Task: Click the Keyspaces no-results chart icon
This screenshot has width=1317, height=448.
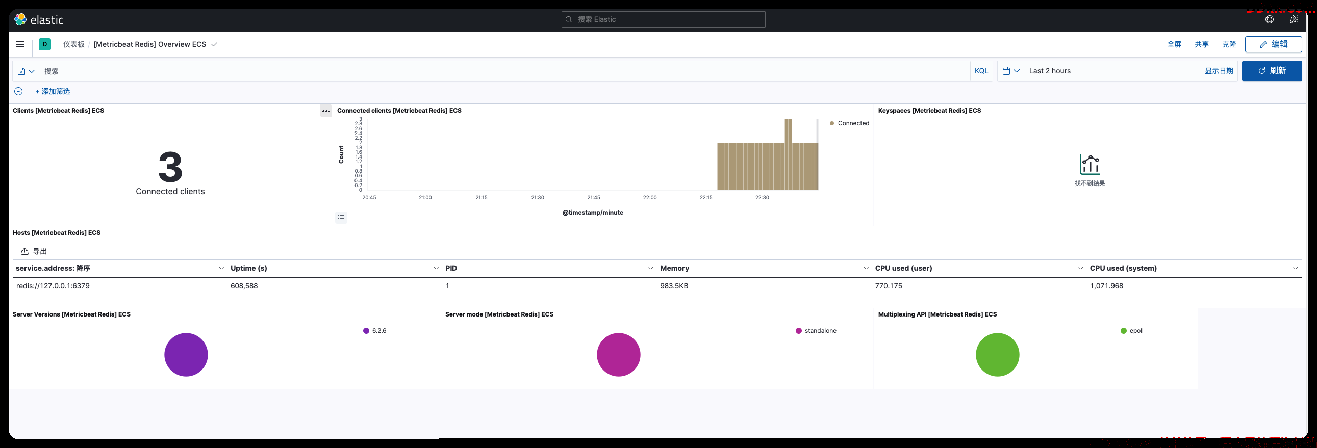Action: pos(1090,164)
